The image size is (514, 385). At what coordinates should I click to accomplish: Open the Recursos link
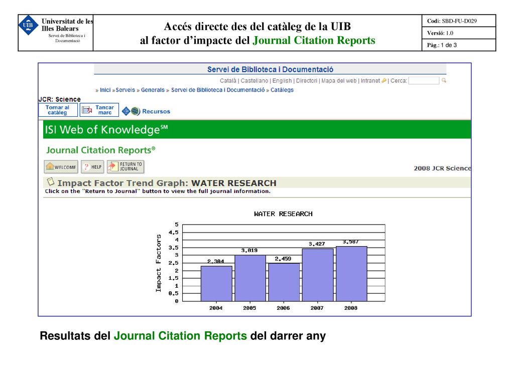[x=156, y=111]
